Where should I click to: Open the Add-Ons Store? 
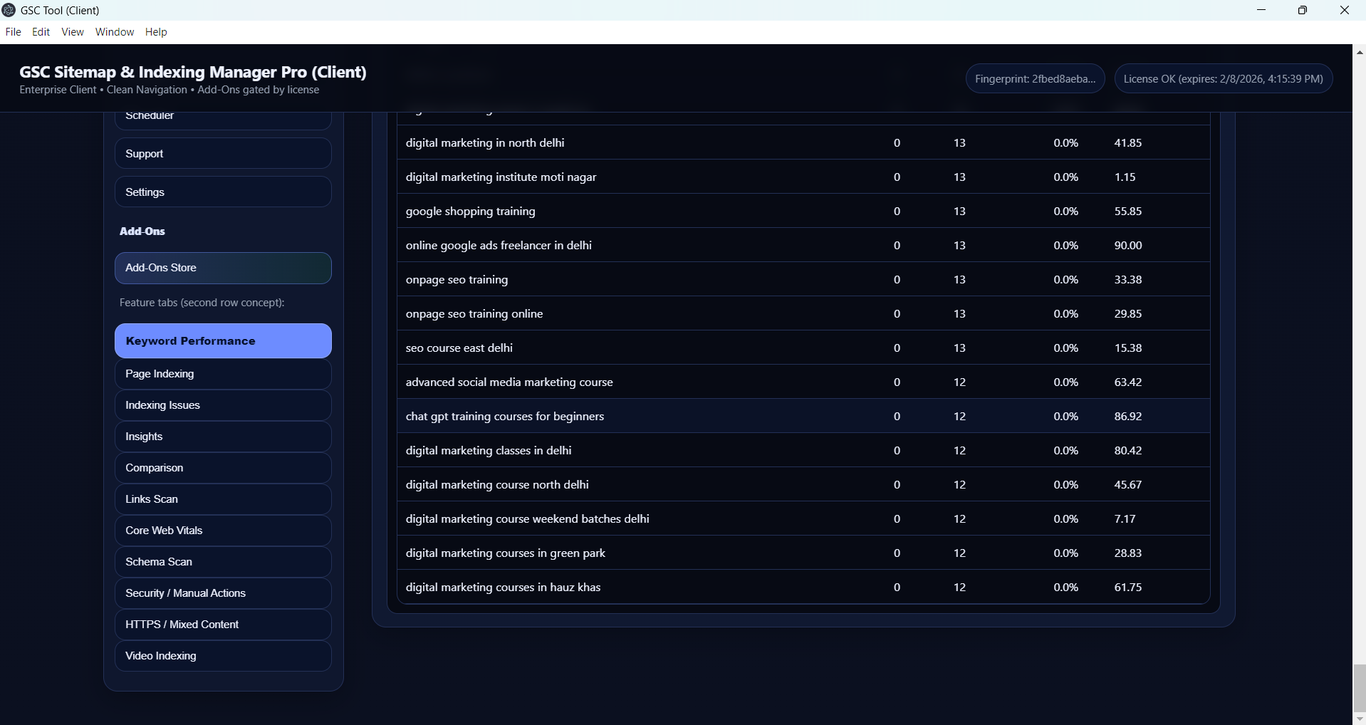coord(222,268)
